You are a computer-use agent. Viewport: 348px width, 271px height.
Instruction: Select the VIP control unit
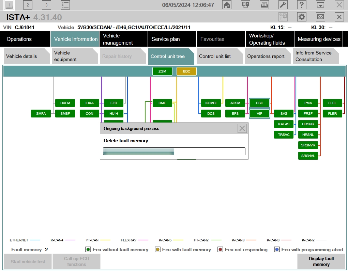tap(259, 114)
